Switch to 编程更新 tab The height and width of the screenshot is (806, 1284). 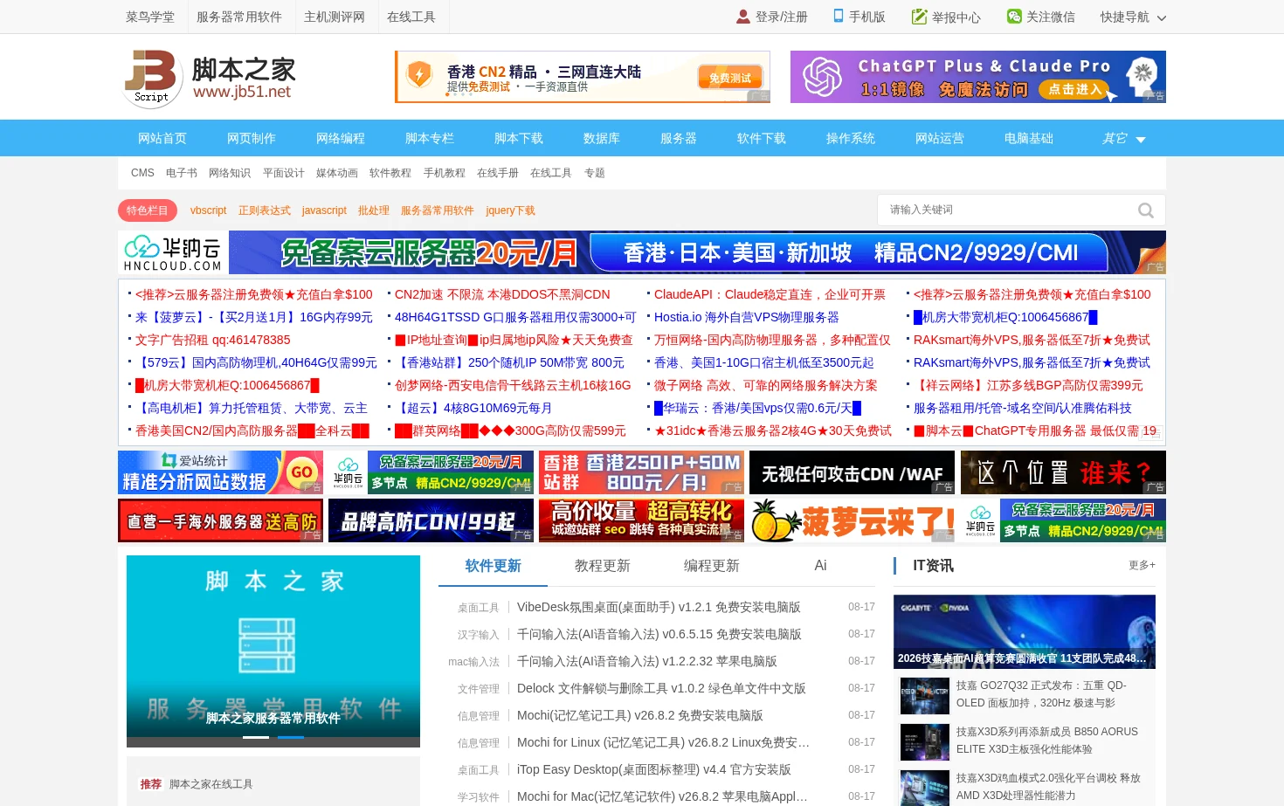coord(711,566)
